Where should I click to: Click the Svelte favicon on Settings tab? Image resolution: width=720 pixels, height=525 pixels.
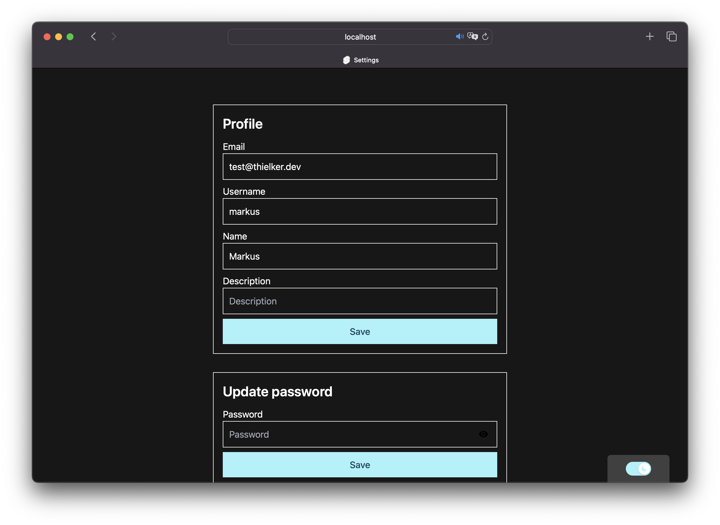[x=346, y=60]
